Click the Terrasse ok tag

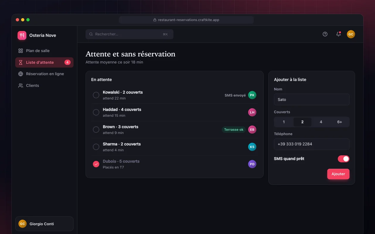click(x=234, y=130)
